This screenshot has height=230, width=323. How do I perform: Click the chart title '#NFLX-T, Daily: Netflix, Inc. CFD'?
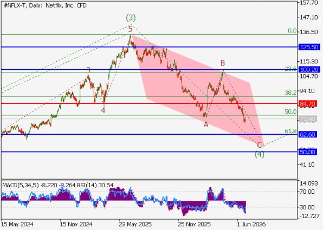(45, 5)
